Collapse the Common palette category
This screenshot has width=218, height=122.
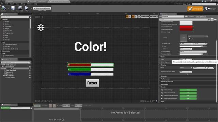(x=1, y=20)
